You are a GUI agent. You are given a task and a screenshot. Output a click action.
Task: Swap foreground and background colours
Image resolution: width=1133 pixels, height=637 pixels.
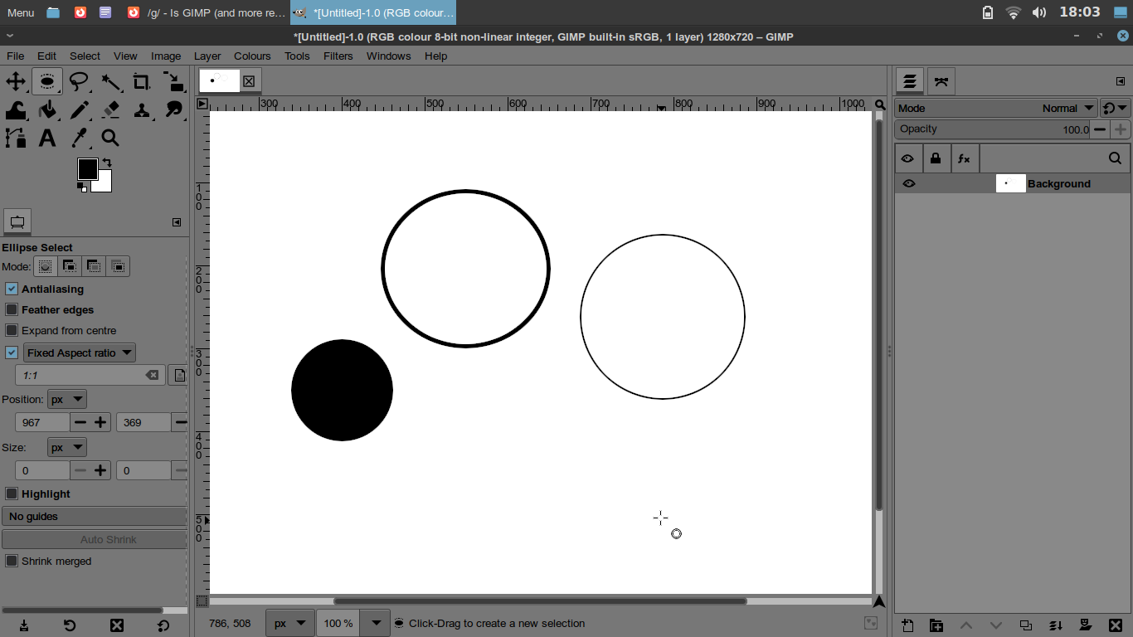pos(107,163)
